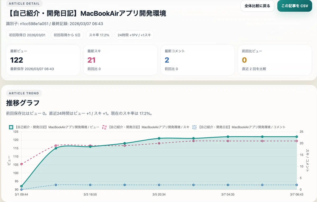This screenshot has width=317, height=202.
Task: Click the 3/5 20:34 x-axis label
Action: tap(159, 195)
